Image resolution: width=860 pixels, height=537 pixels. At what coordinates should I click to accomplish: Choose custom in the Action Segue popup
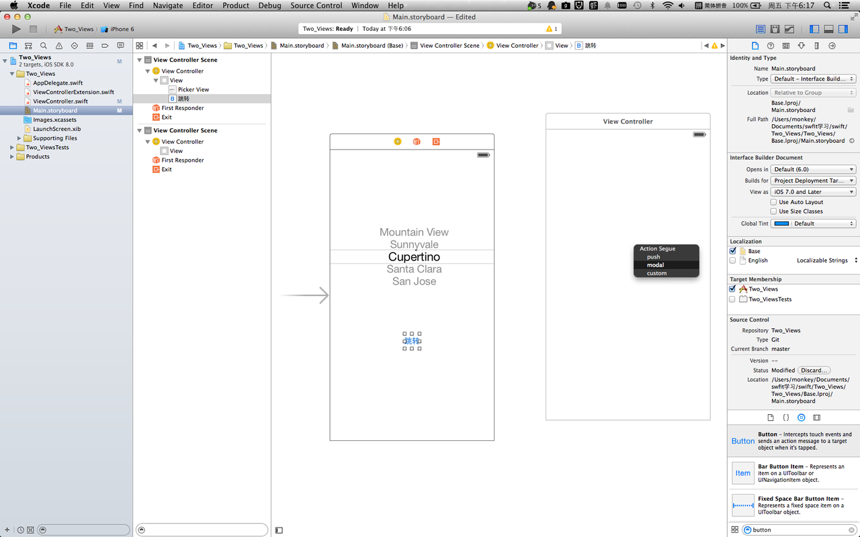(x=666, y=273)
